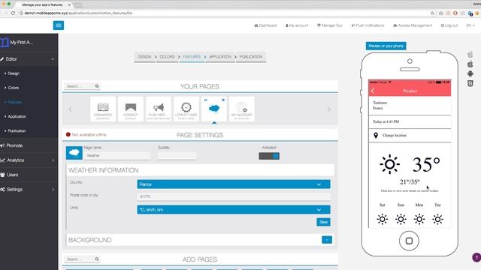
Task: Open the EN language dropdown
Action: click(x=470, y=25)
